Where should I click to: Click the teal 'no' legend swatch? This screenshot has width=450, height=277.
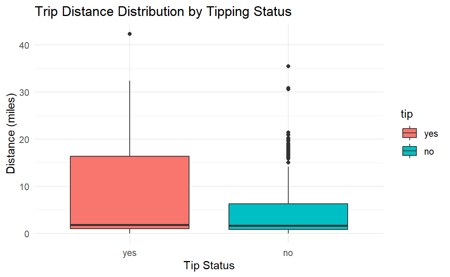pyautogui.click(x=410, y=151)
